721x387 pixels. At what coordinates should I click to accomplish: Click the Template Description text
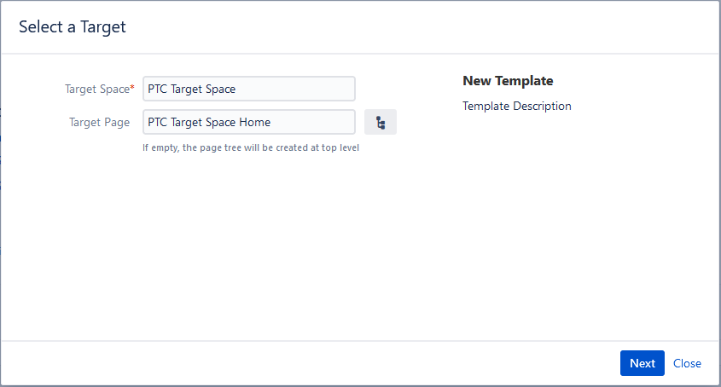(x=517, y=107)
